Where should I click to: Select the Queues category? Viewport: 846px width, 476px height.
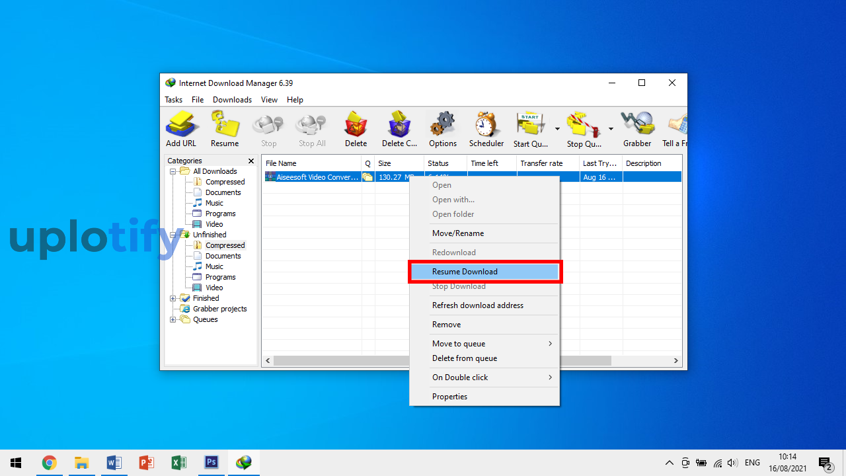click(205, 319)
